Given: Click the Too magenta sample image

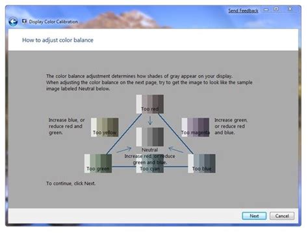Looking at the screenshot, I should click(x=195, y=128).
